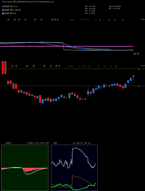Click the ADX (14 day) values text
This screenshot has height=191, width=145.
pos(81,143)
